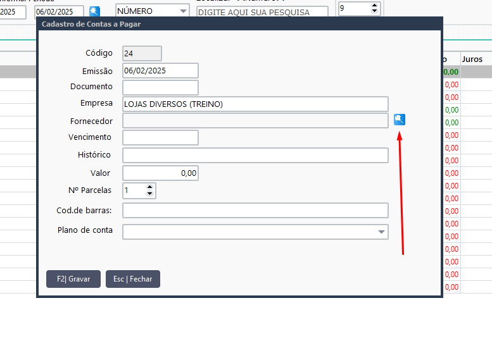Click the Empresa field LOJAS DIVERSOS (TREINO)
Viewport: 492px width, 341px height.
(x=255, y=104)
